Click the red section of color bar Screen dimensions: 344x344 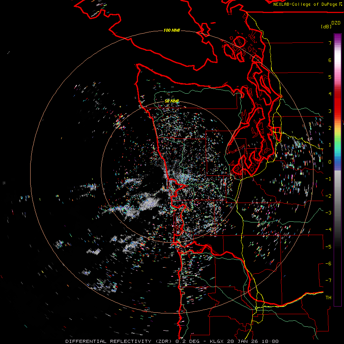click(x=338, y=102)
